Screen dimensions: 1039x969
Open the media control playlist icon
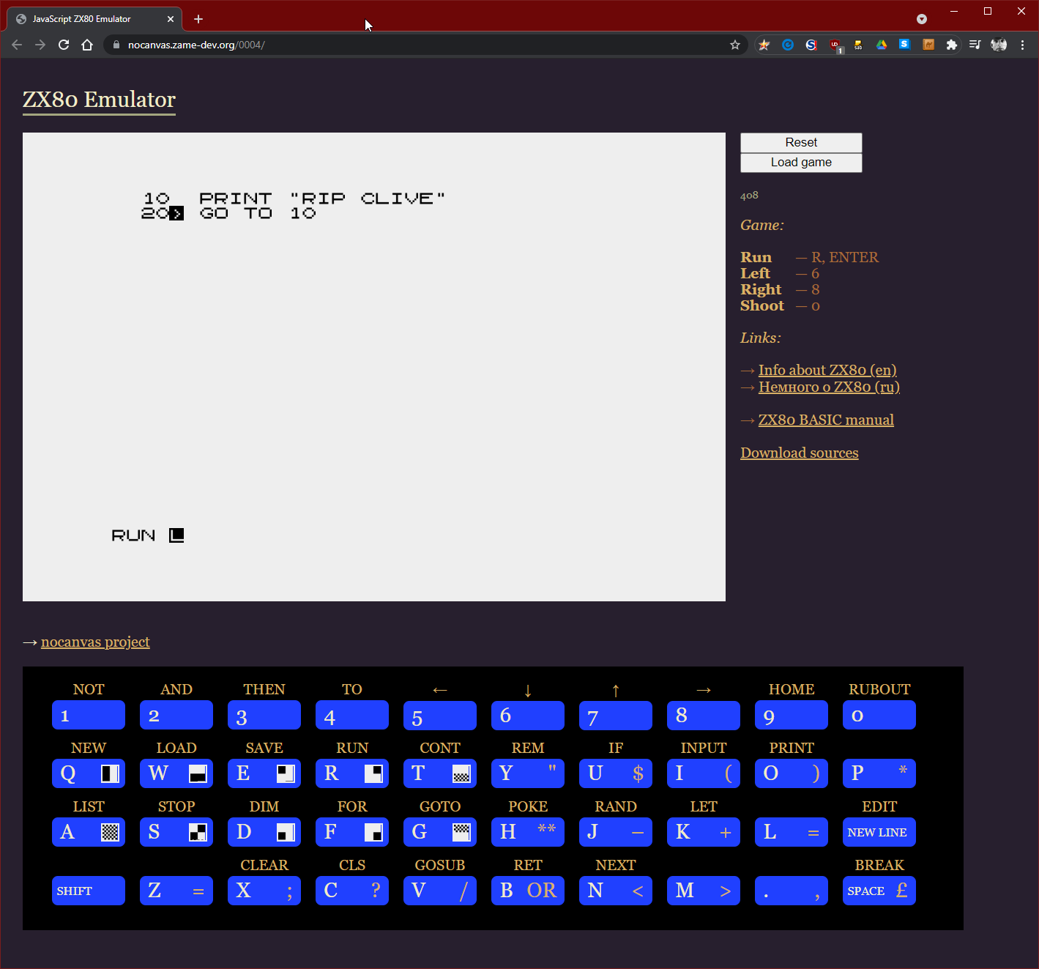pos(975,45)
